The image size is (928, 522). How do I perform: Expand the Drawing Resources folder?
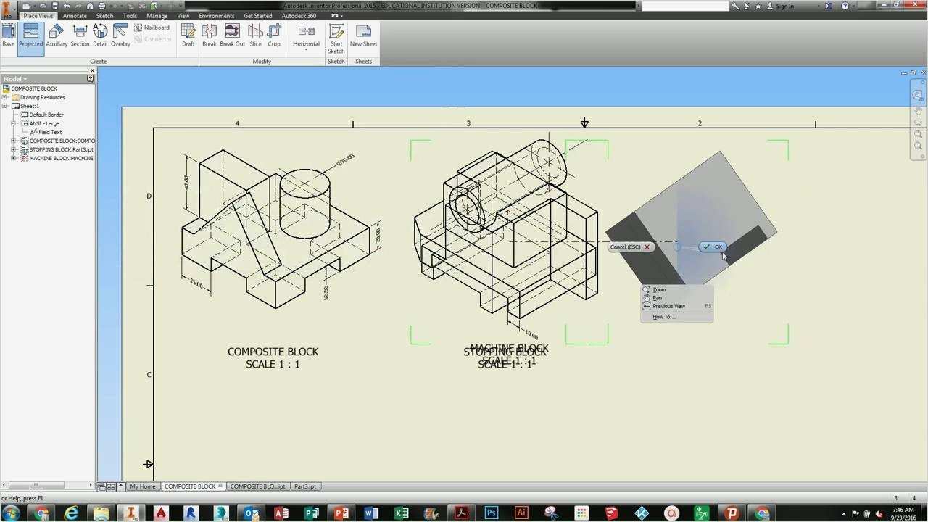[5, 97]
